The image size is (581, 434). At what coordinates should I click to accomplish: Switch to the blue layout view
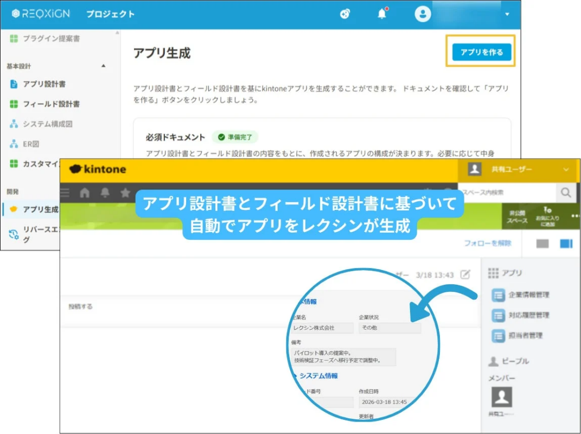[565, 244]
